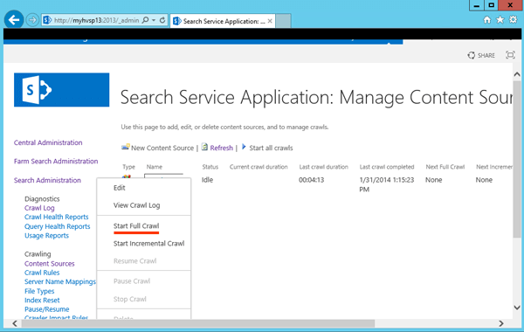The width and height of the screenshot is (524, 332).
Task: Select the Search Service Application browser tab
Action: pyautogui.click(x=223, y=21)
